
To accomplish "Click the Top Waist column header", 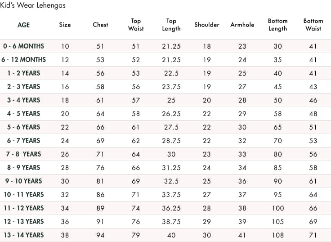I will [136, 25].
